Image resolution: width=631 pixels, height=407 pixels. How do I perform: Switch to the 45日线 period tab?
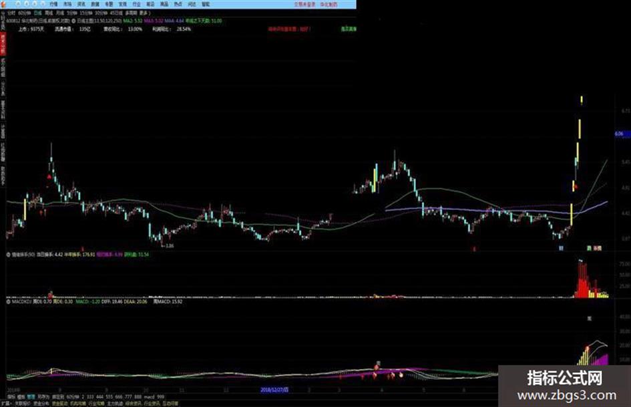point(116,13)
